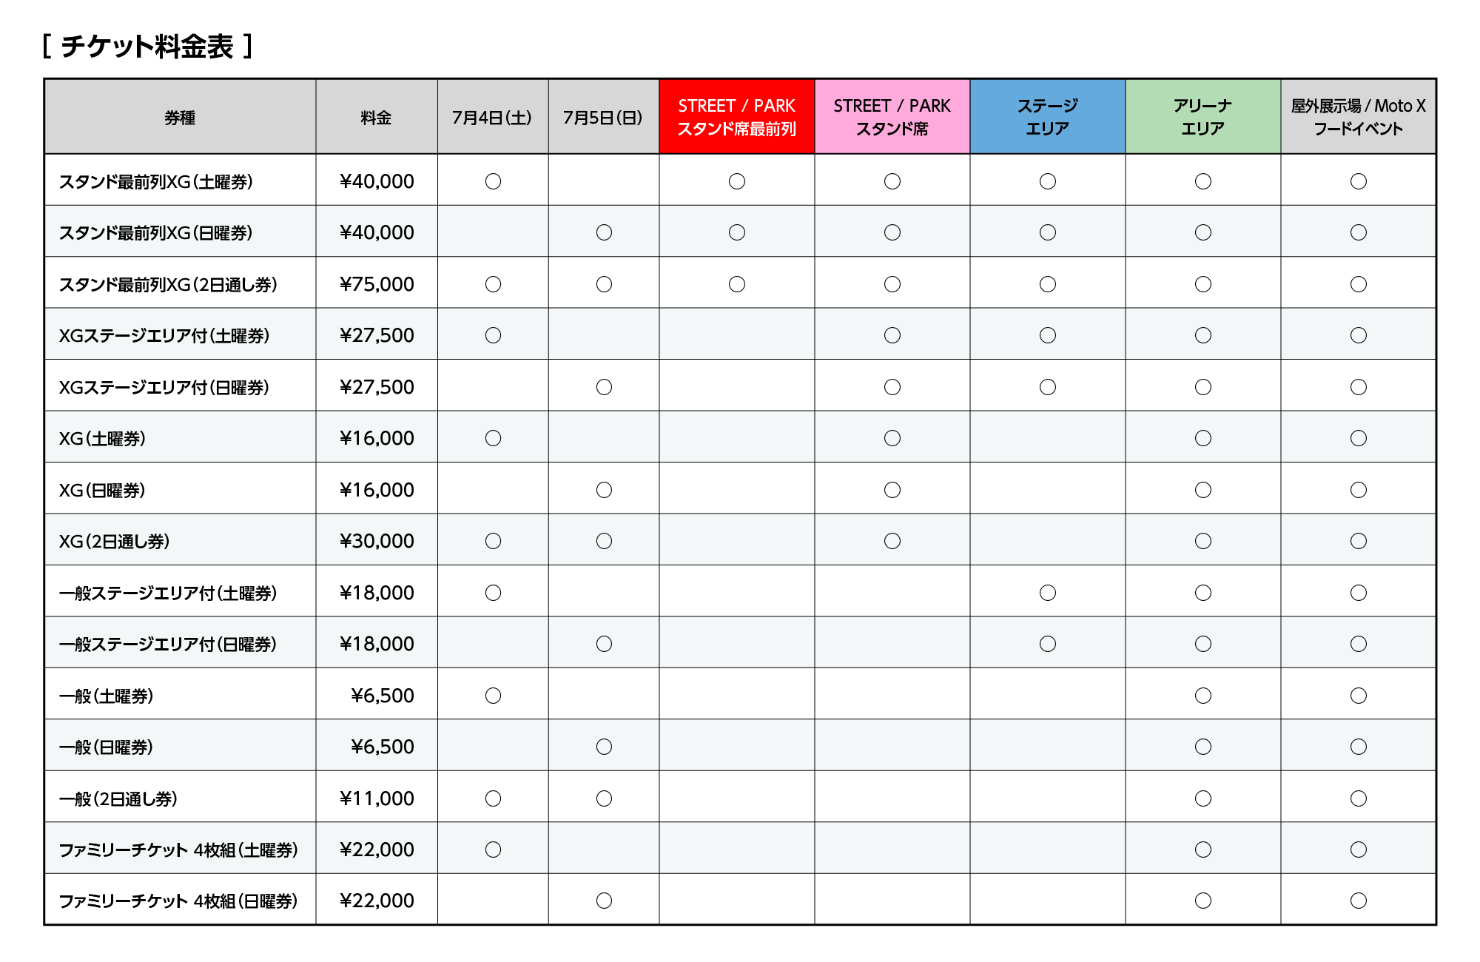Click the red STREET / PARK スタンド席最前列 header

point(736,117)
